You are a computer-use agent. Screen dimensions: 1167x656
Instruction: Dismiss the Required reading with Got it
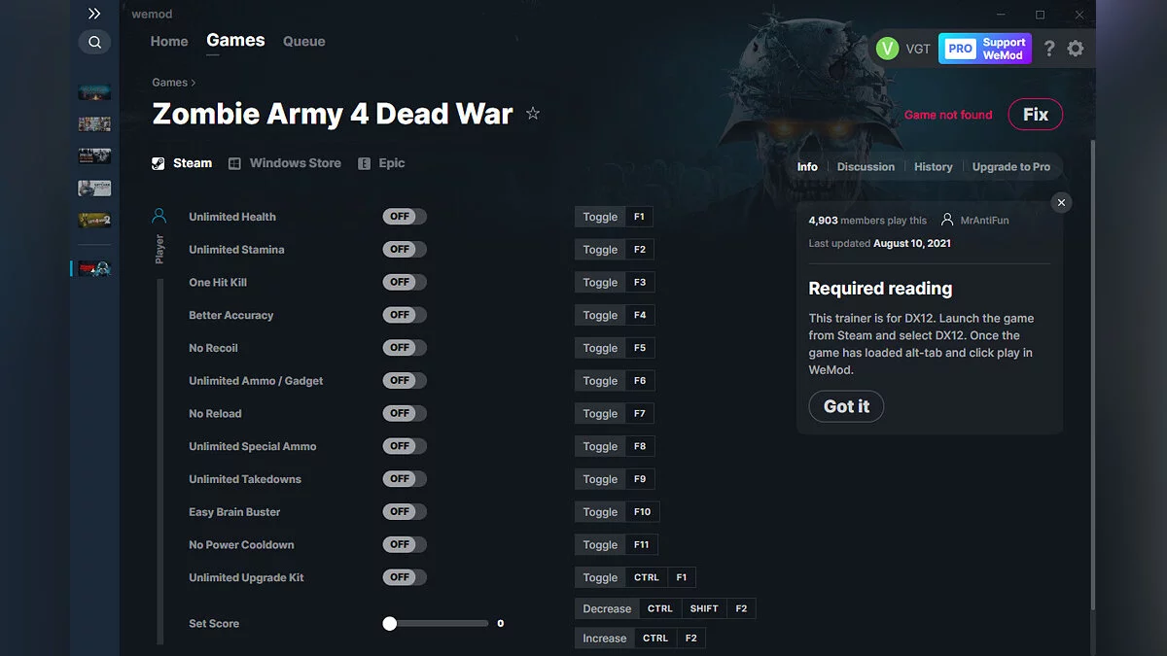coord(845,406)
